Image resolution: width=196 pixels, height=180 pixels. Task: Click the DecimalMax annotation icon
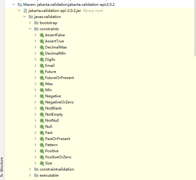pyautogui.click(x=42, y=47)
